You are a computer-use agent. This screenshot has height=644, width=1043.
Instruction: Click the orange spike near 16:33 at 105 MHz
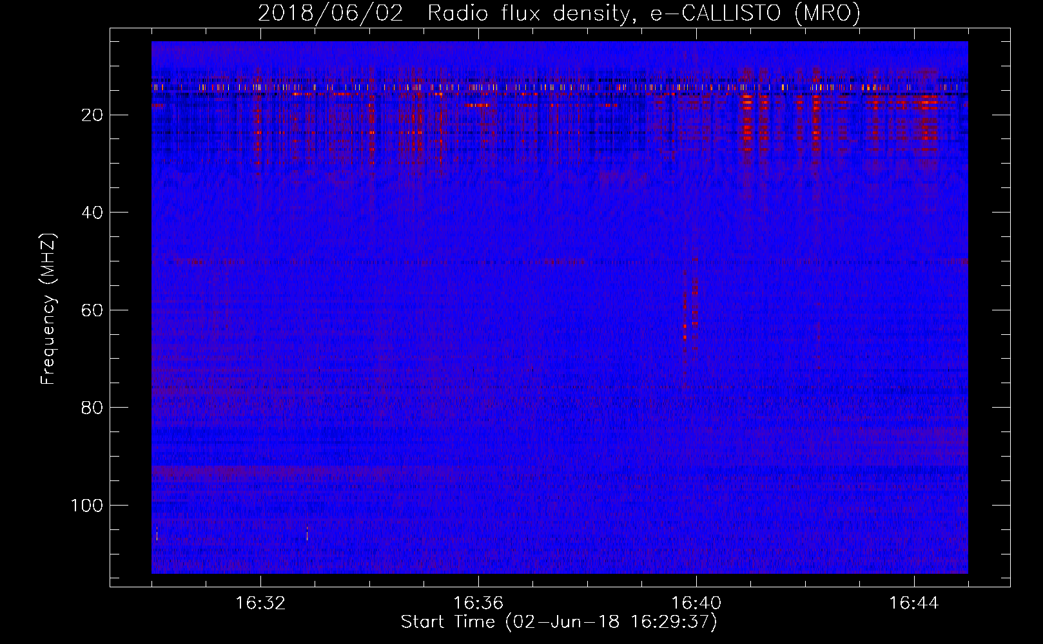coord(307,533)
